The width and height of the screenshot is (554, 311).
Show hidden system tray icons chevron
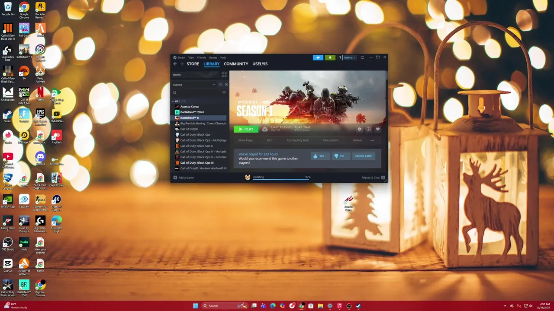point(505,306)
